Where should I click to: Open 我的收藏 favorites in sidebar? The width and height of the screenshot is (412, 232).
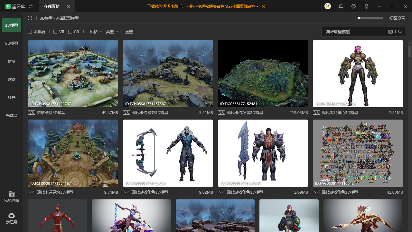pos(12,197)
